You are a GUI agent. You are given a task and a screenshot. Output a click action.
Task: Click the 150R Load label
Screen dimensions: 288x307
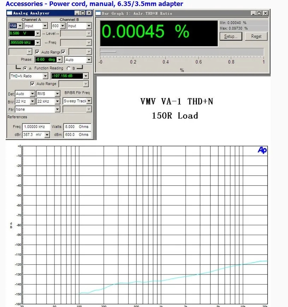[175, 115]
